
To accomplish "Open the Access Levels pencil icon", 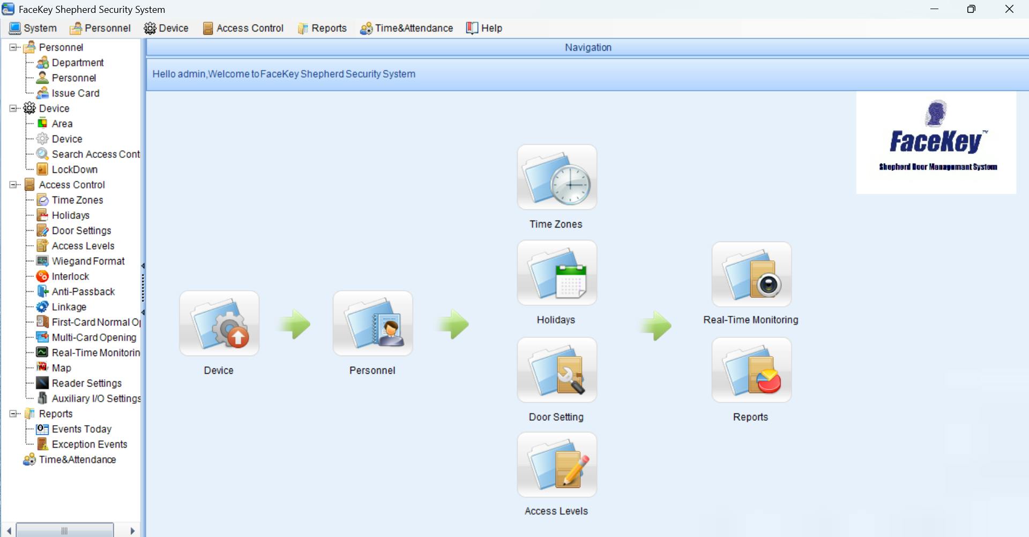I will tap(557, 465).
